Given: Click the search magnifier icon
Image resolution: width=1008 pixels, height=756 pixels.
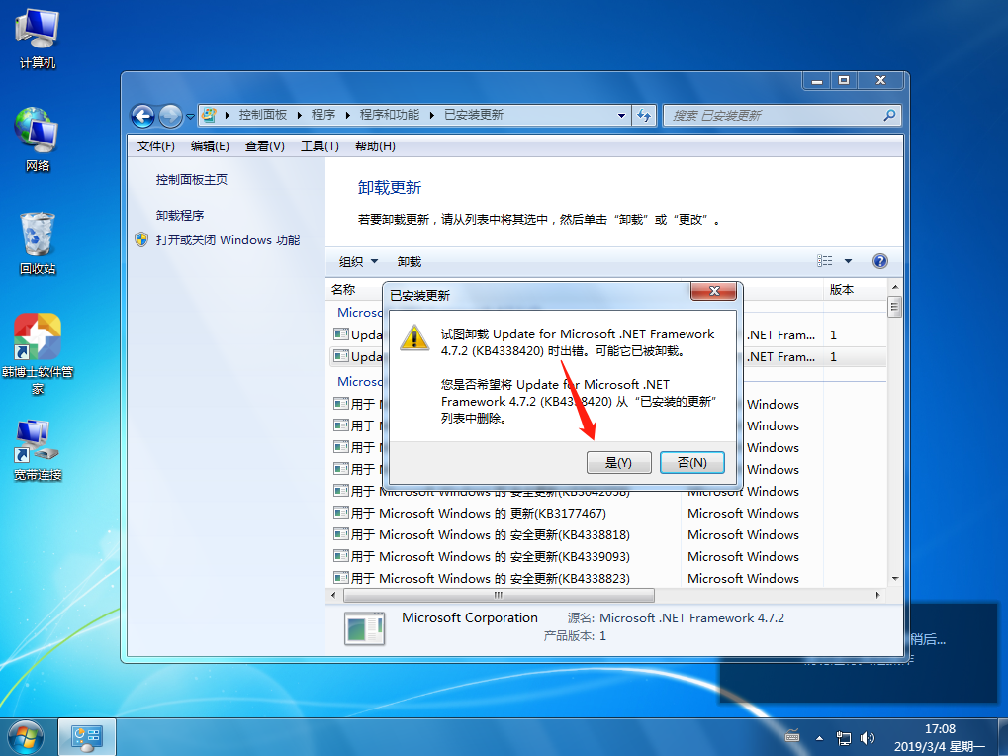Looking at the screenshot, I should point(889,115).
